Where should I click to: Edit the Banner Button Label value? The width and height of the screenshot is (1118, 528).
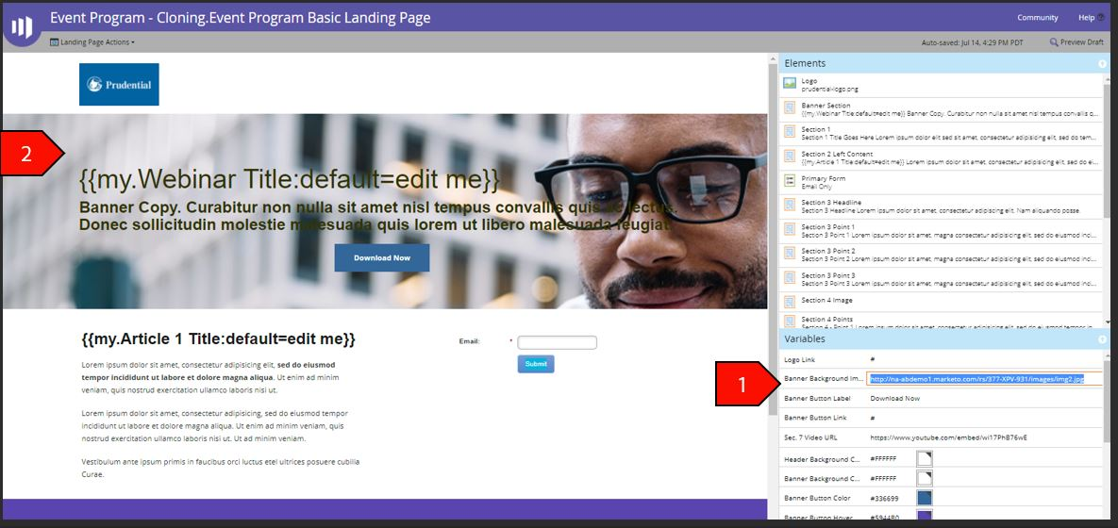click(x=894, y=398)
